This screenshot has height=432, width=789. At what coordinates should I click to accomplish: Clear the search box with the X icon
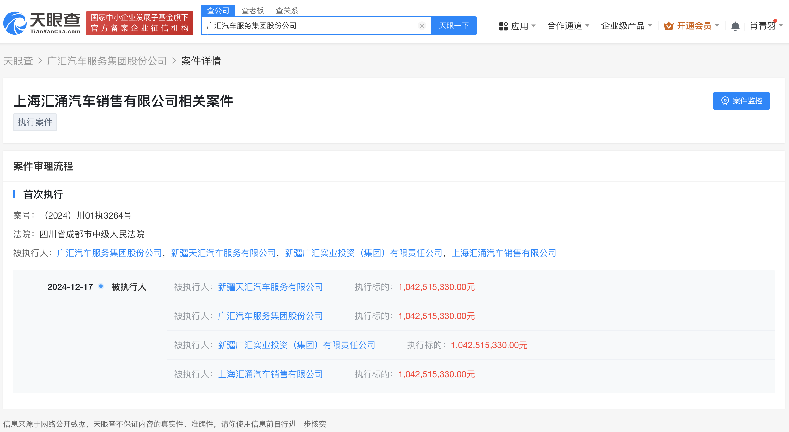(422, 26)
